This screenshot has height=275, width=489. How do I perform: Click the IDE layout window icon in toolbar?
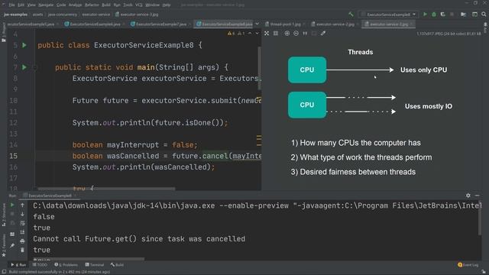pos(474,15)
